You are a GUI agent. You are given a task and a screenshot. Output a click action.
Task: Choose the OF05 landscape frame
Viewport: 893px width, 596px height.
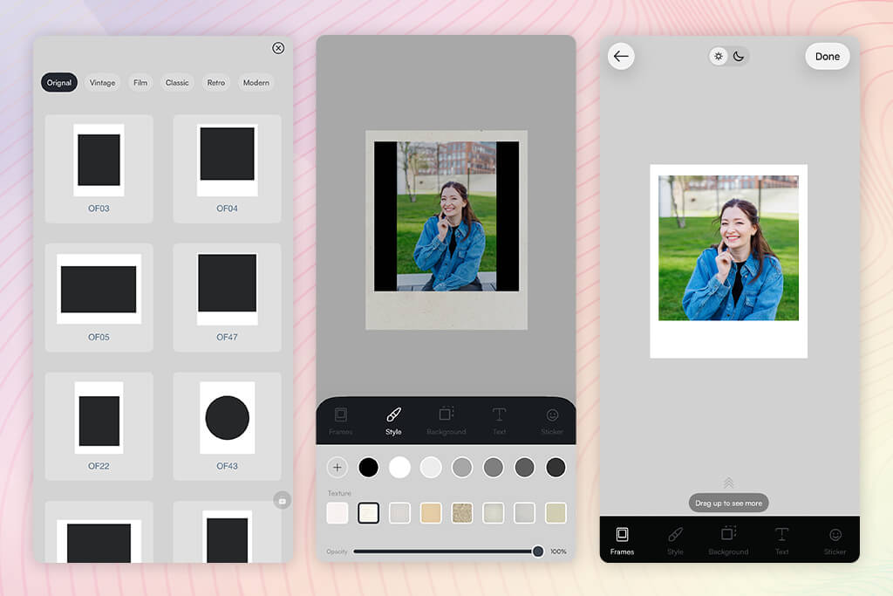coord(99,298)
